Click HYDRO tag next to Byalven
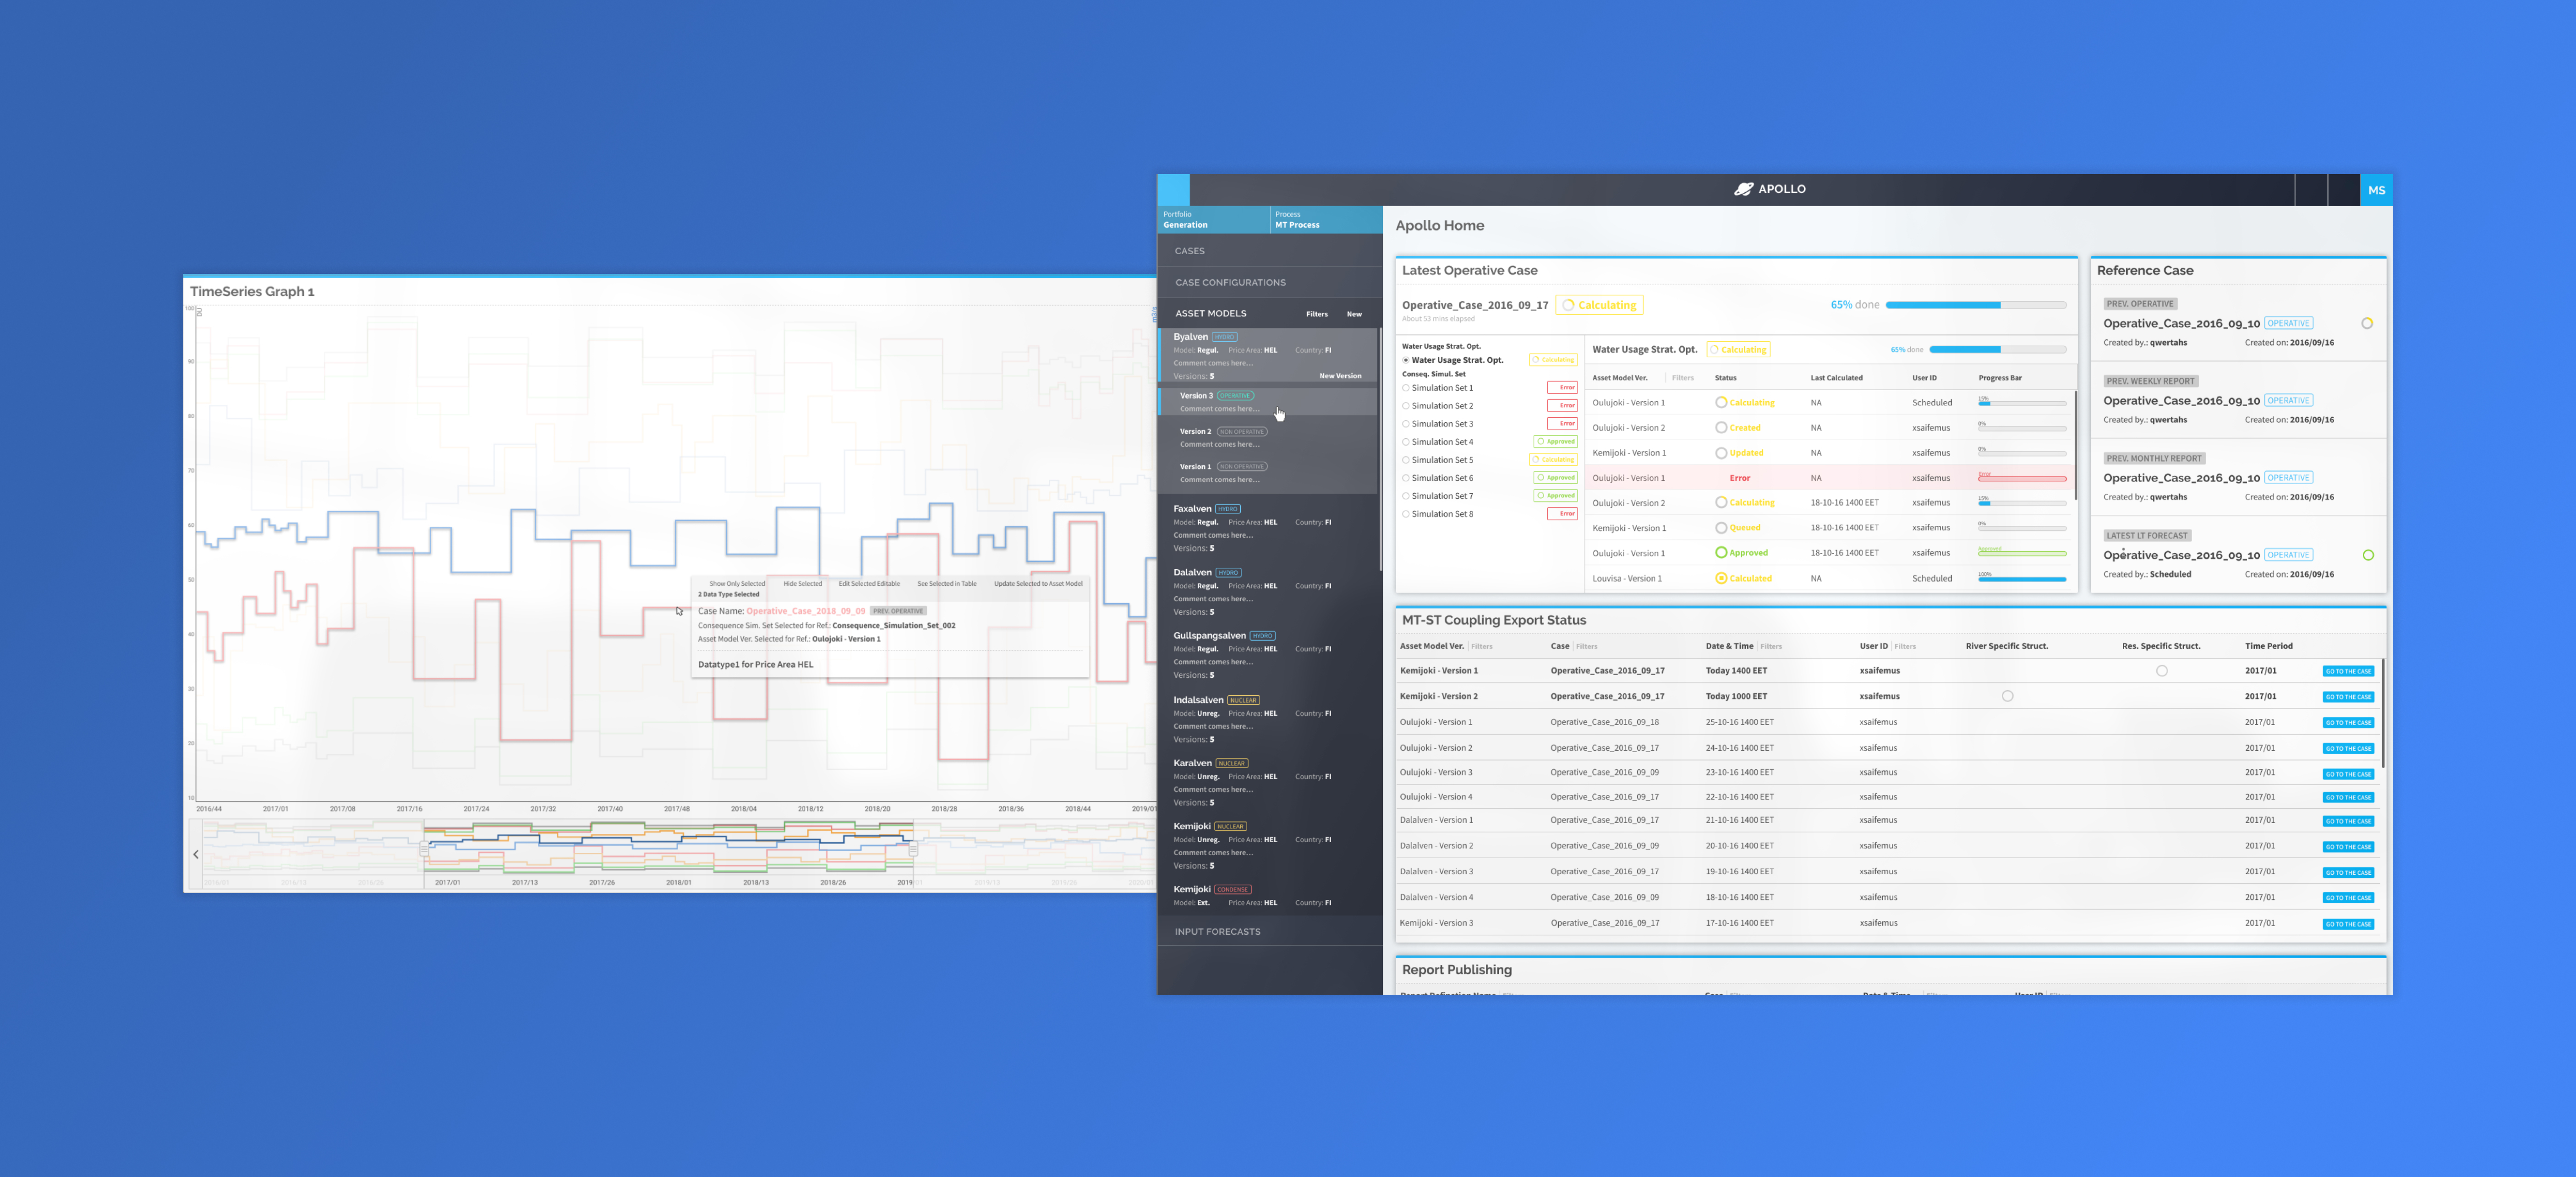The height and width of the screenshot is (1177, 2576). point(1225,337)
